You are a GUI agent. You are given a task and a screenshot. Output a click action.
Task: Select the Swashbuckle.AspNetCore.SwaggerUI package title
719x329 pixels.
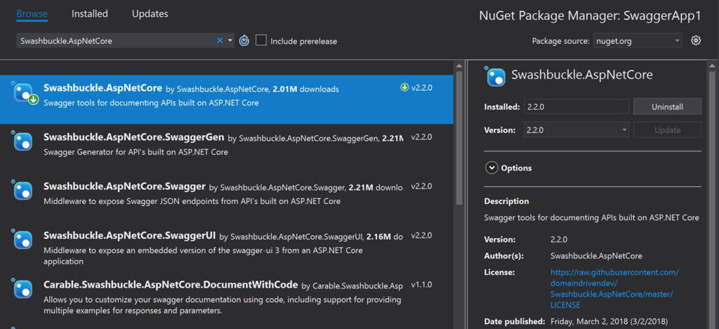(129, 236)
